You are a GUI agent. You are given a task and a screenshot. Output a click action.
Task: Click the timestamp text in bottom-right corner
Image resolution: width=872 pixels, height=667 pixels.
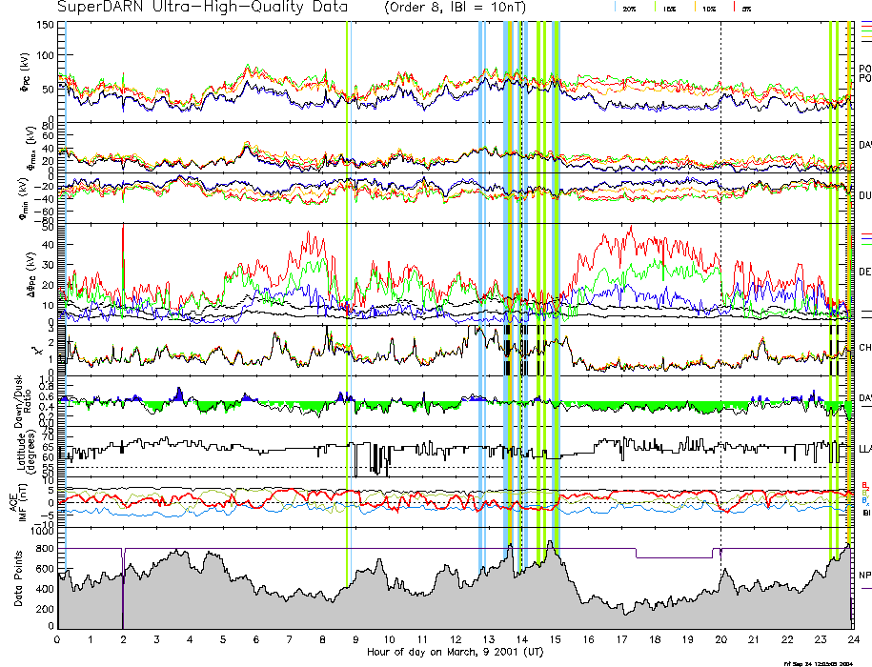pyautogui.click(x=825, y=662)
